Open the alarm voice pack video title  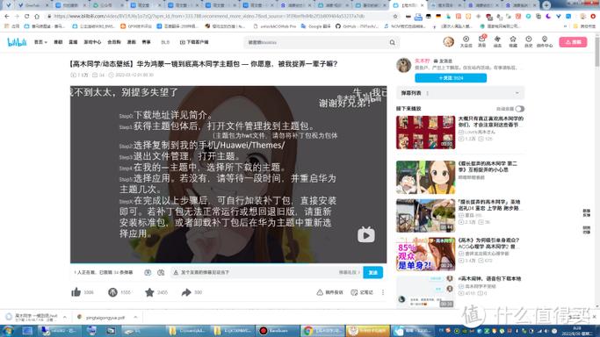[x=489, y=278]
